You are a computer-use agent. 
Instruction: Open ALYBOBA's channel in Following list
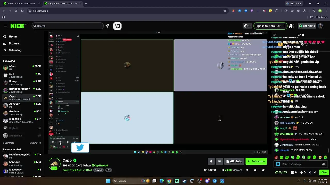22,105
